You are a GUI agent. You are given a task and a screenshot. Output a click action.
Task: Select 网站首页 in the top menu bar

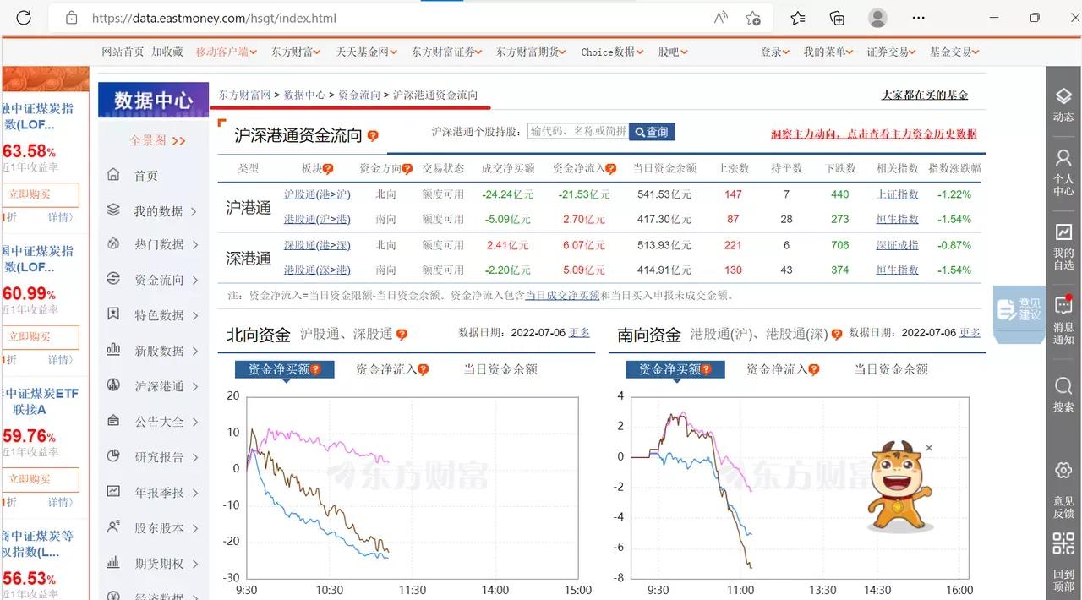pyautogui.click(x=123, y=52)
